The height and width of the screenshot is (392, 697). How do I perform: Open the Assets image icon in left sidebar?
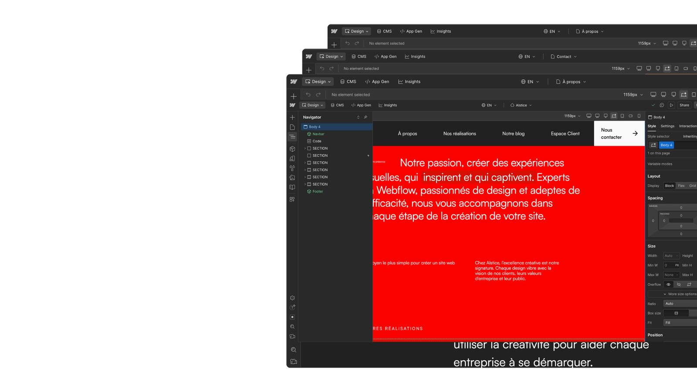[292, 178]
